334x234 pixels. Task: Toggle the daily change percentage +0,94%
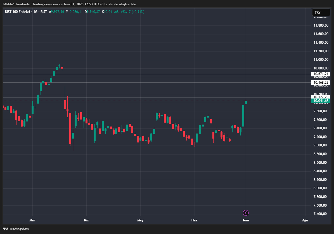pos(138,12)
